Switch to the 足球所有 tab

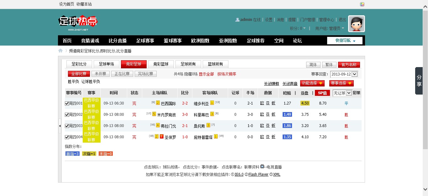[188, 64]
